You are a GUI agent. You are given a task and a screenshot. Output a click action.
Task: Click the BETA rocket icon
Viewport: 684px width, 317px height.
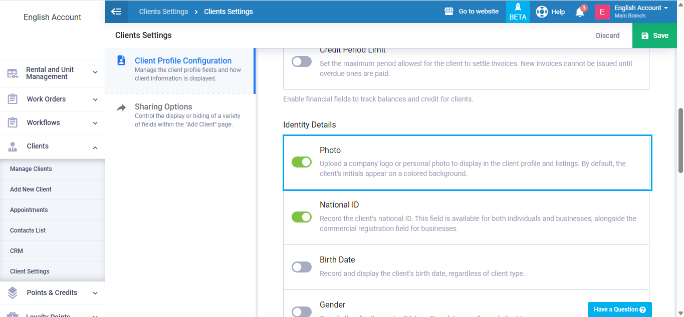click(518, 7)
